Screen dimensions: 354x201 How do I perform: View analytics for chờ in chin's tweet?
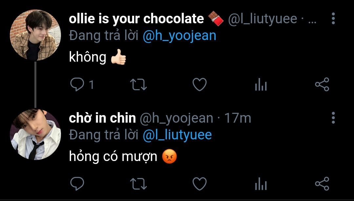click(x=261, y=184)
